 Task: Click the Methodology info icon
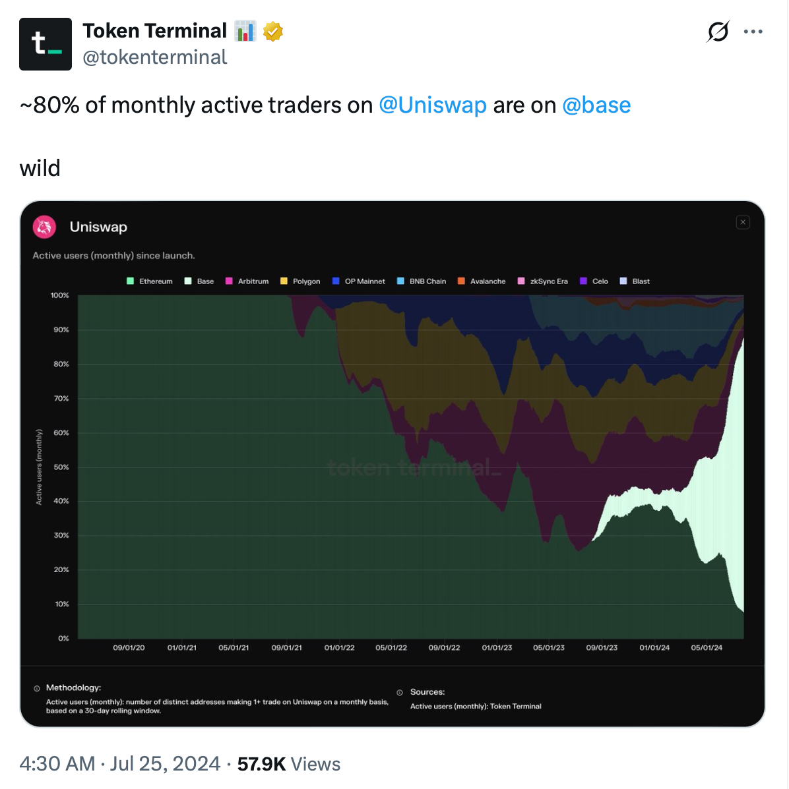pyautogui.click(x=38, y=687)
